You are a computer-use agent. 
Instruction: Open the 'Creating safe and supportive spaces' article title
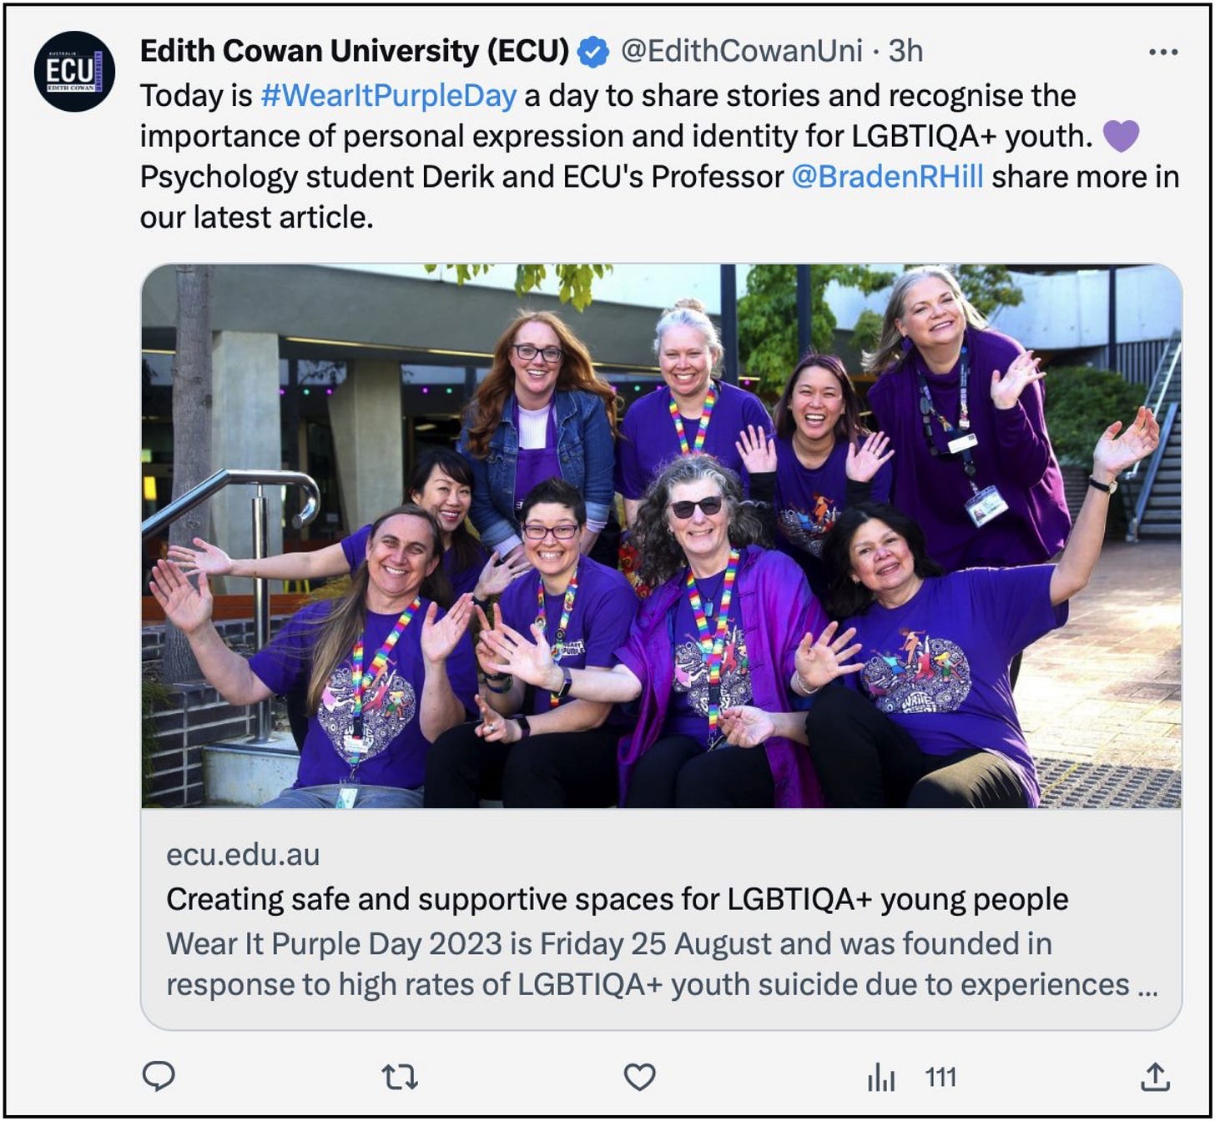(618, 899)
